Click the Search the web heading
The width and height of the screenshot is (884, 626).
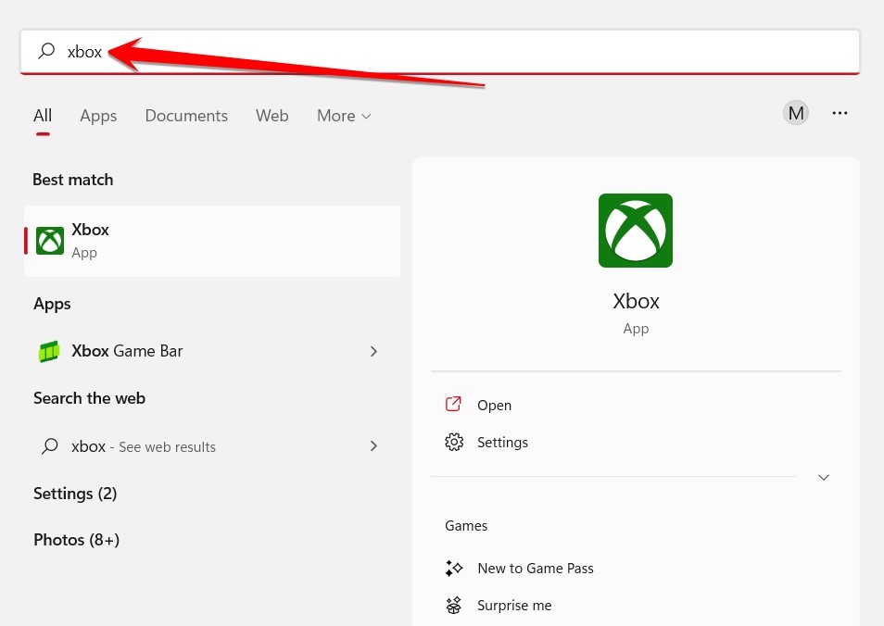coord(89,398)
